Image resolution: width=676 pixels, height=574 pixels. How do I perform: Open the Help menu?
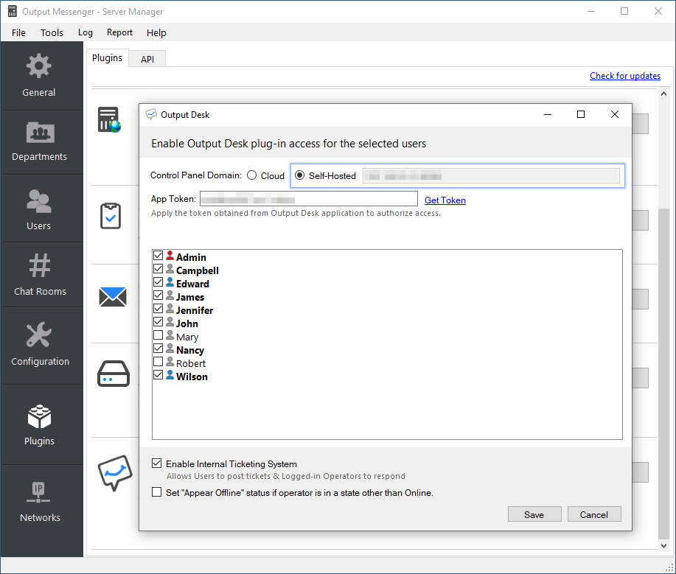coord(156,32)
